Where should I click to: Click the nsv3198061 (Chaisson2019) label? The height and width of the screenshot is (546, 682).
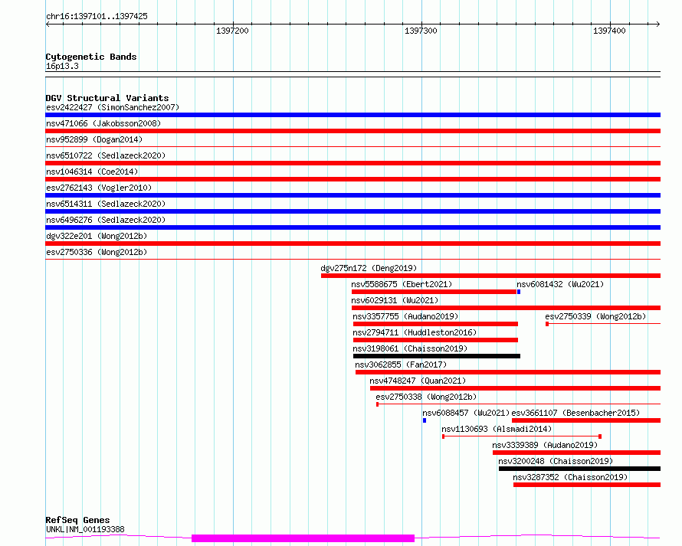tap(410, 348)
